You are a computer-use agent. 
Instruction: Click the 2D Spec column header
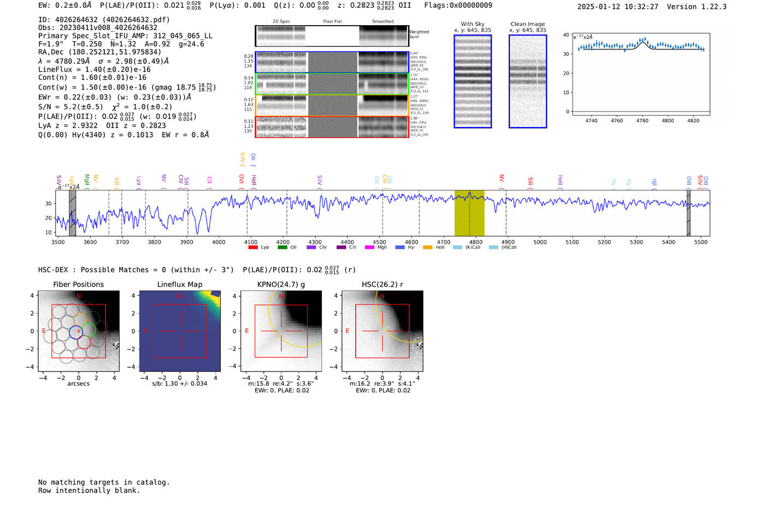point(281,22)
